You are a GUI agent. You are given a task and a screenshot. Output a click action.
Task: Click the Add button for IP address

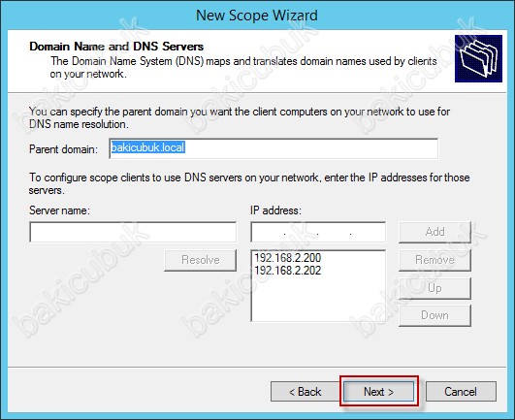(x=435, y=232)
